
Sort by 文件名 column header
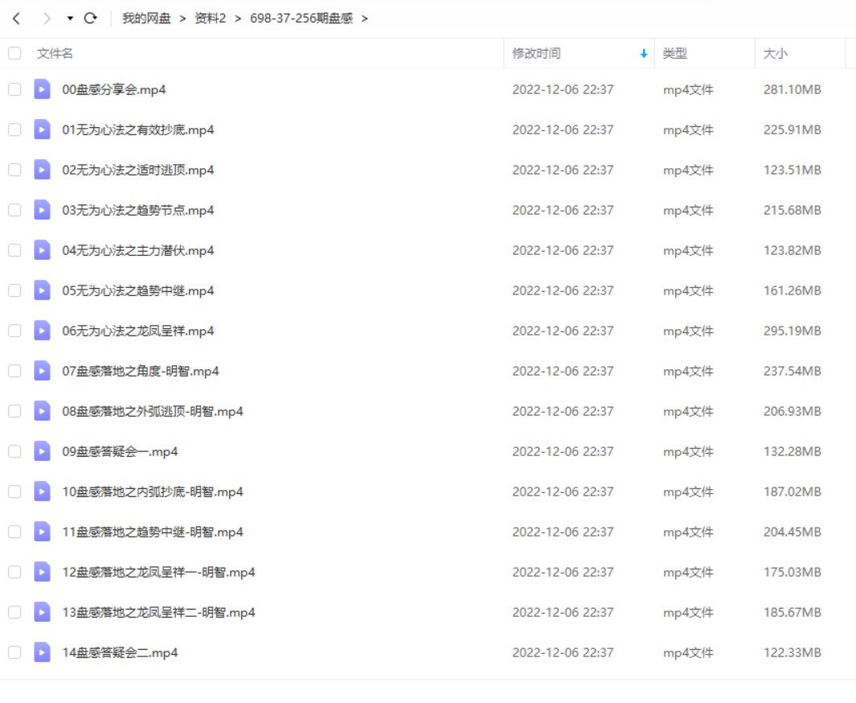(55, 54)
